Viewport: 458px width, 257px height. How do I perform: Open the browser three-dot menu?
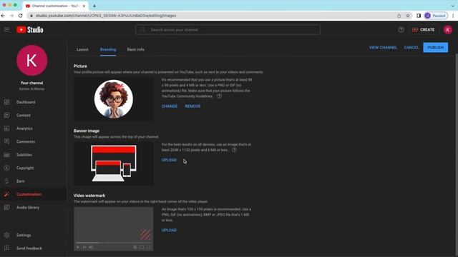(453, 16)
